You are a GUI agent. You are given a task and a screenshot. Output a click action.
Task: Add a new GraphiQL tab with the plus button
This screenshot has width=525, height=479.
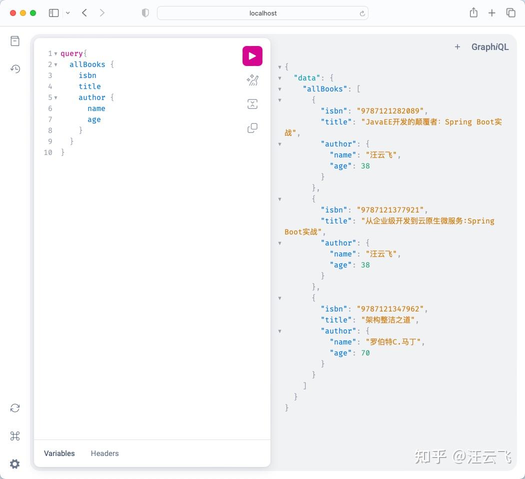click(x=457, y=46)
